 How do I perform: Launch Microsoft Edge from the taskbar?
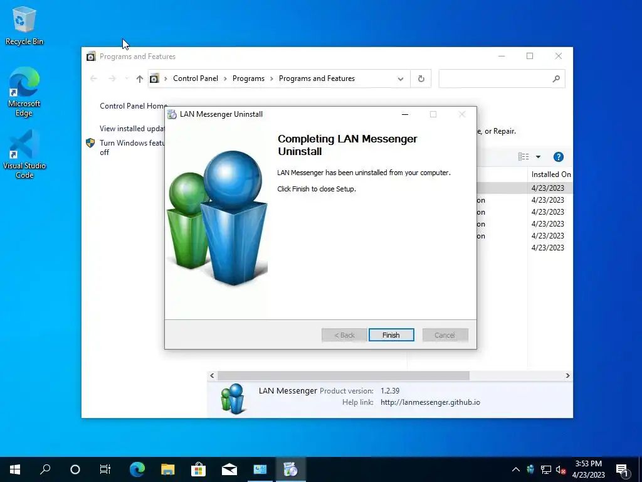coord(137,469)
